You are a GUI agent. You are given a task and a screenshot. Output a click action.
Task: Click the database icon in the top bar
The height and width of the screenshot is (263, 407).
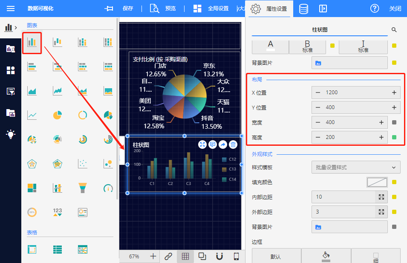point(303,9)
